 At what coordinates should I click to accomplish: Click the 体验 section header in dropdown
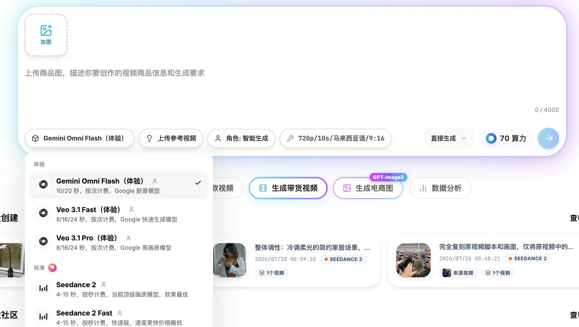tap(39, 164)
